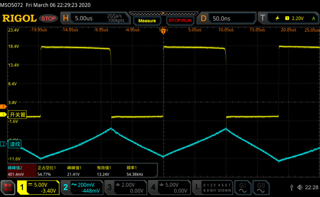
Task: Open the function navigation grid icon
Action: click(8, 187)
